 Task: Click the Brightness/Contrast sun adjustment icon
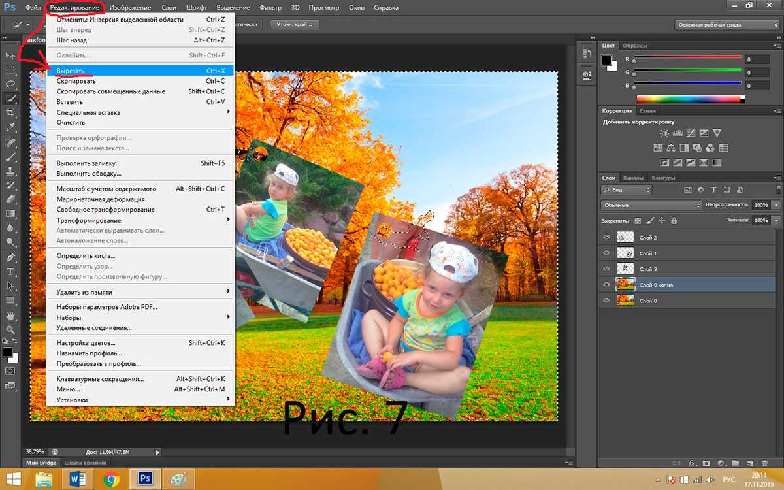pyautogui.click(x=664, y=133)
